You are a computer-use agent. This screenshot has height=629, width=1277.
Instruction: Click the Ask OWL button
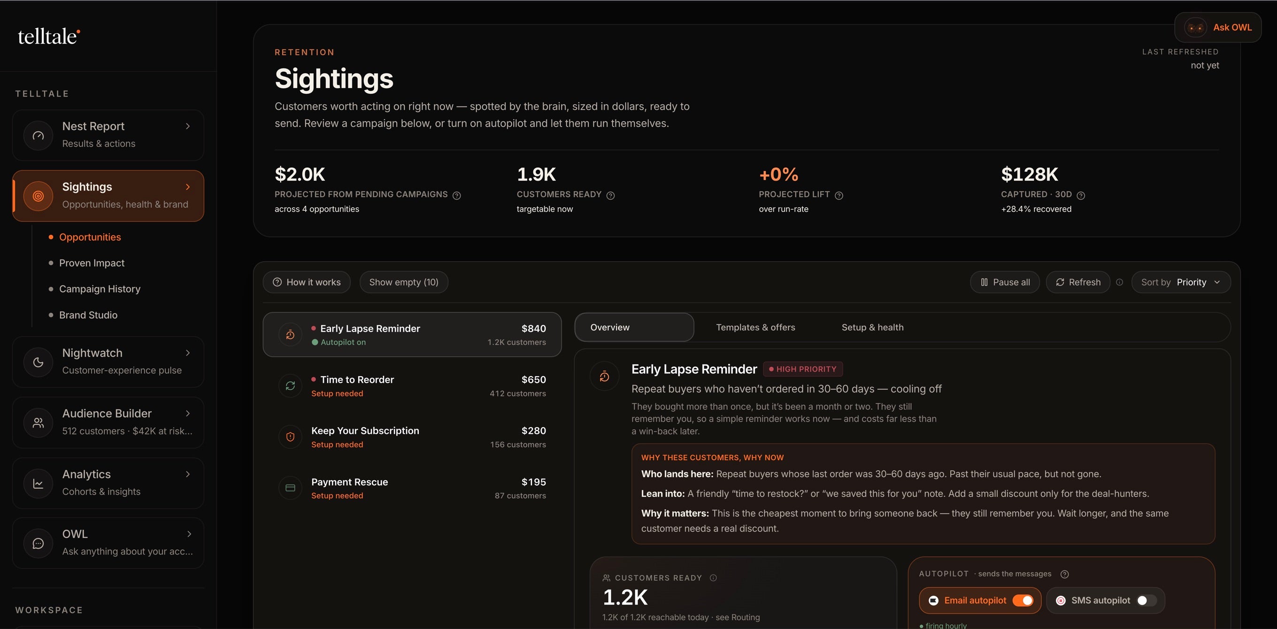[1217, 28]
